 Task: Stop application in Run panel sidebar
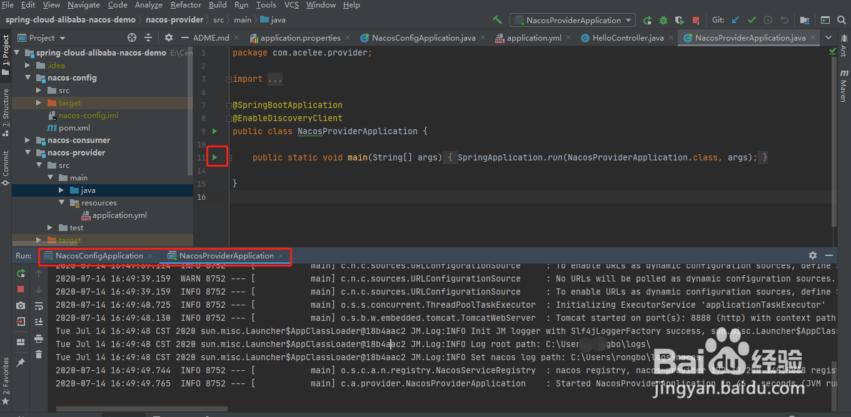pyautogui.click(x=21, y=289)
